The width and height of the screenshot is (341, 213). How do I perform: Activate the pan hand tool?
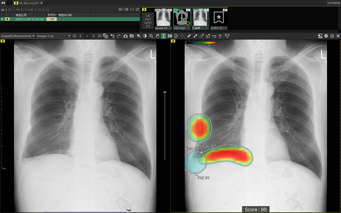coord(157,36)
